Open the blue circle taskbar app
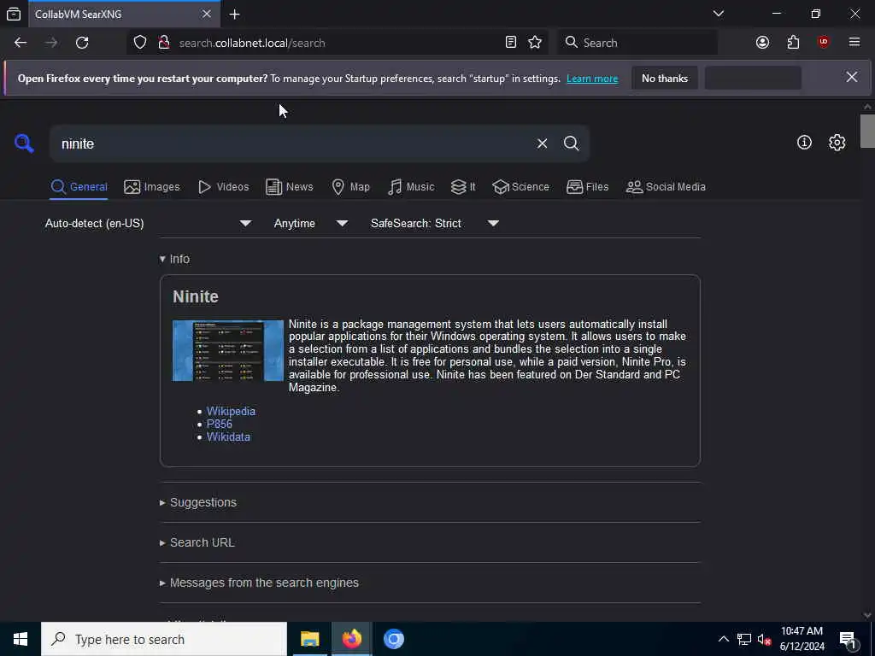 point(393,639)
